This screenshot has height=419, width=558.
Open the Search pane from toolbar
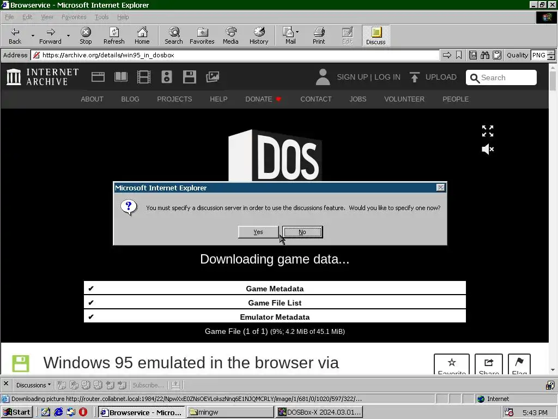coord(174,36)
